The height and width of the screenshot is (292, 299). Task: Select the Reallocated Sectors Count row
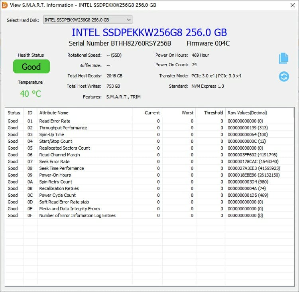point(65,148)
